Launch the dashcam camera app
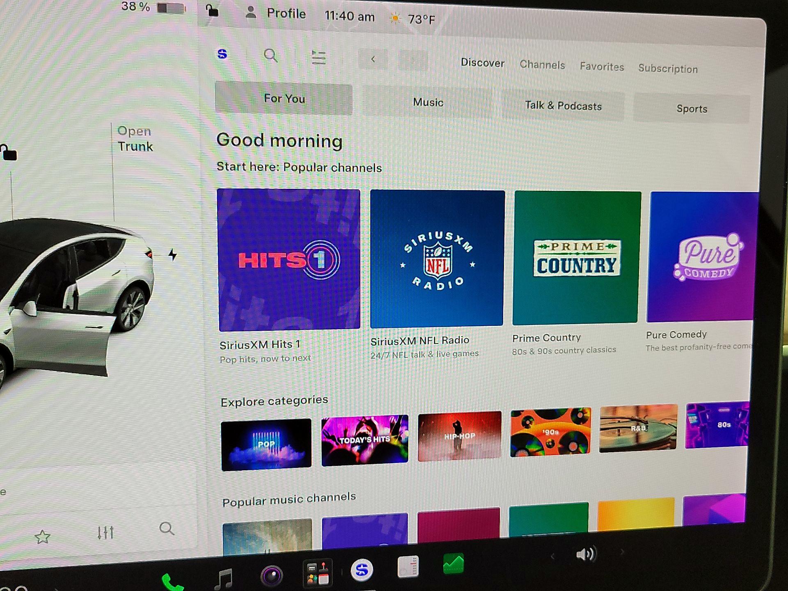The height and width of the screenshot is (591, 788). pyautogui.click(x=272, y=575)
